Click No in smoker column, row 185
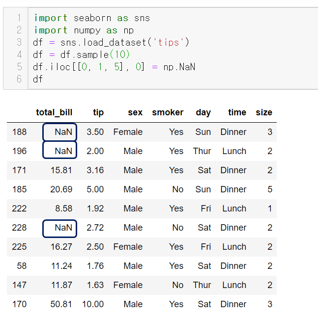318x316 pixels. pyautogui.click(x=178, y=189)
